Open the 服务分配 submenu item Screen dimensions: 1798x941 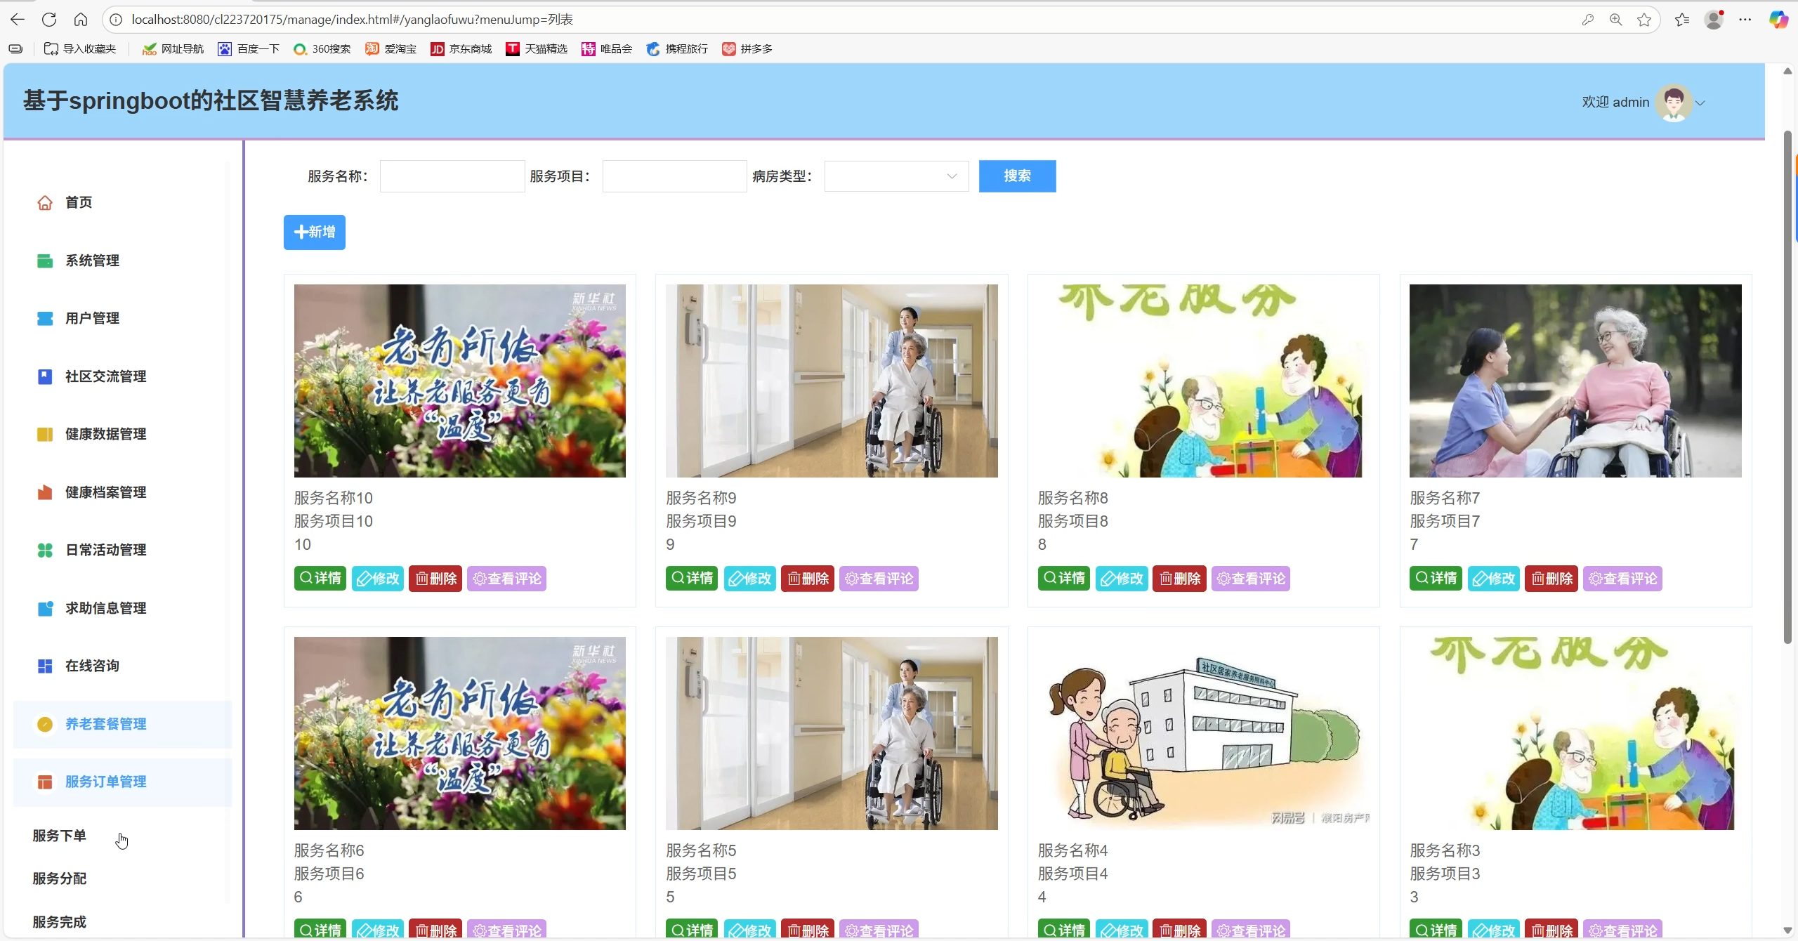(60, 879)
